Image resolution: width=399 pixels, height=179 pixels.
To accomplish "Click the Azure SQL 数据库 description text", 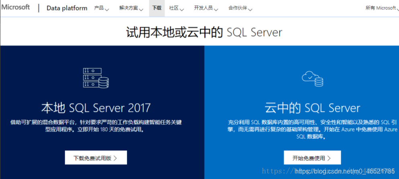I will click(313, 129).
